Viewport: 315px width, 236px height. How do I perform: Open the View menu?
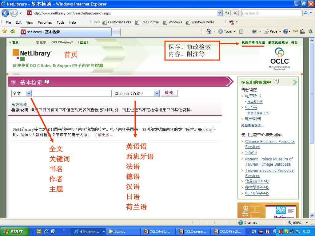point(30,22)
